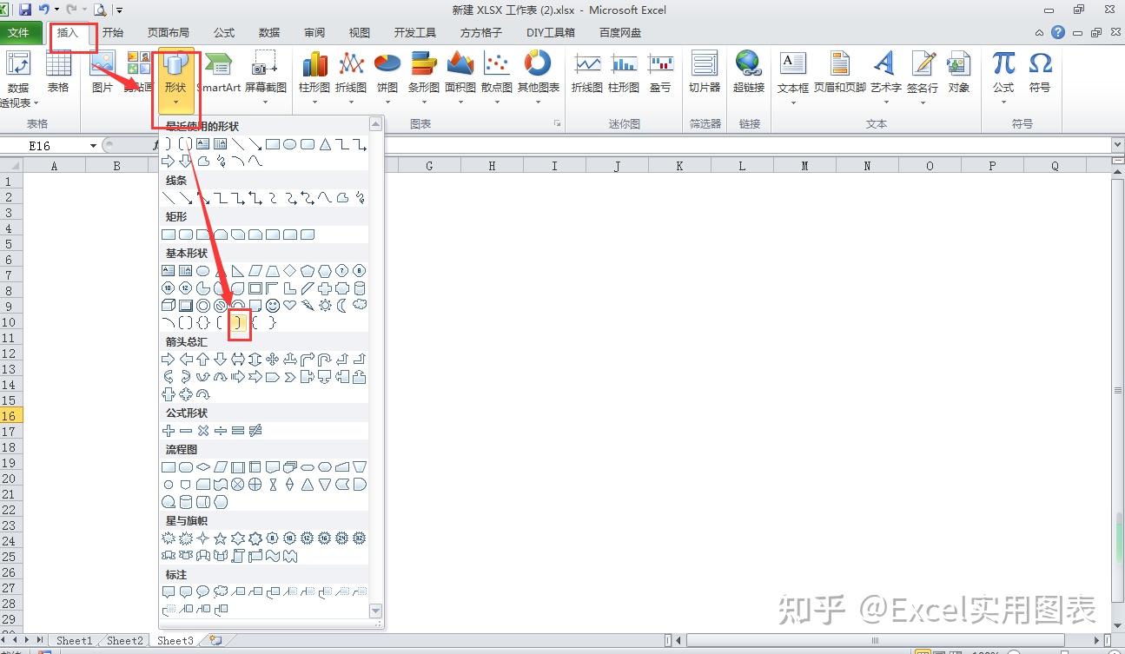Image resolution: width=1125 pixels, height=654 pixels.
Task: Select the not-equal equation shape
Action: 255,431
